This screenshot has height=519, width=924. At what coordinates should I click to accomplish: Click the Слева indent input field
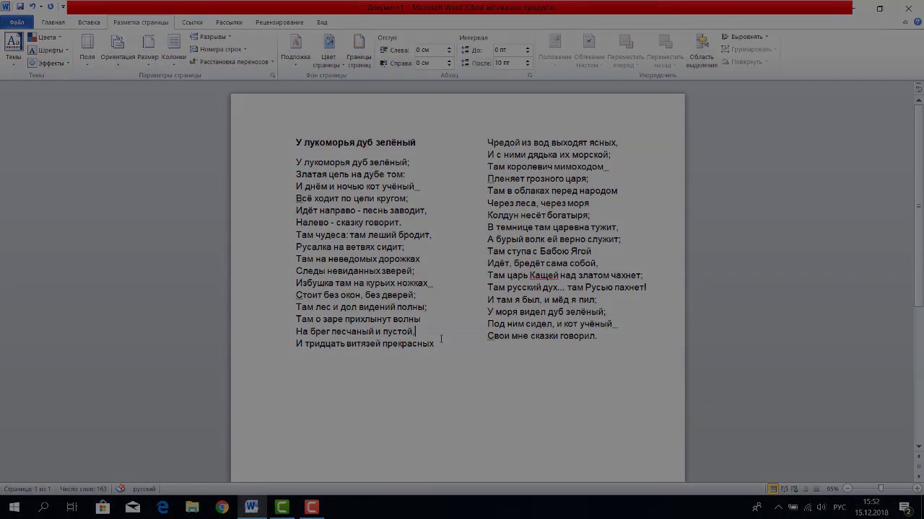pyautogui.click(x=430, y=50)
